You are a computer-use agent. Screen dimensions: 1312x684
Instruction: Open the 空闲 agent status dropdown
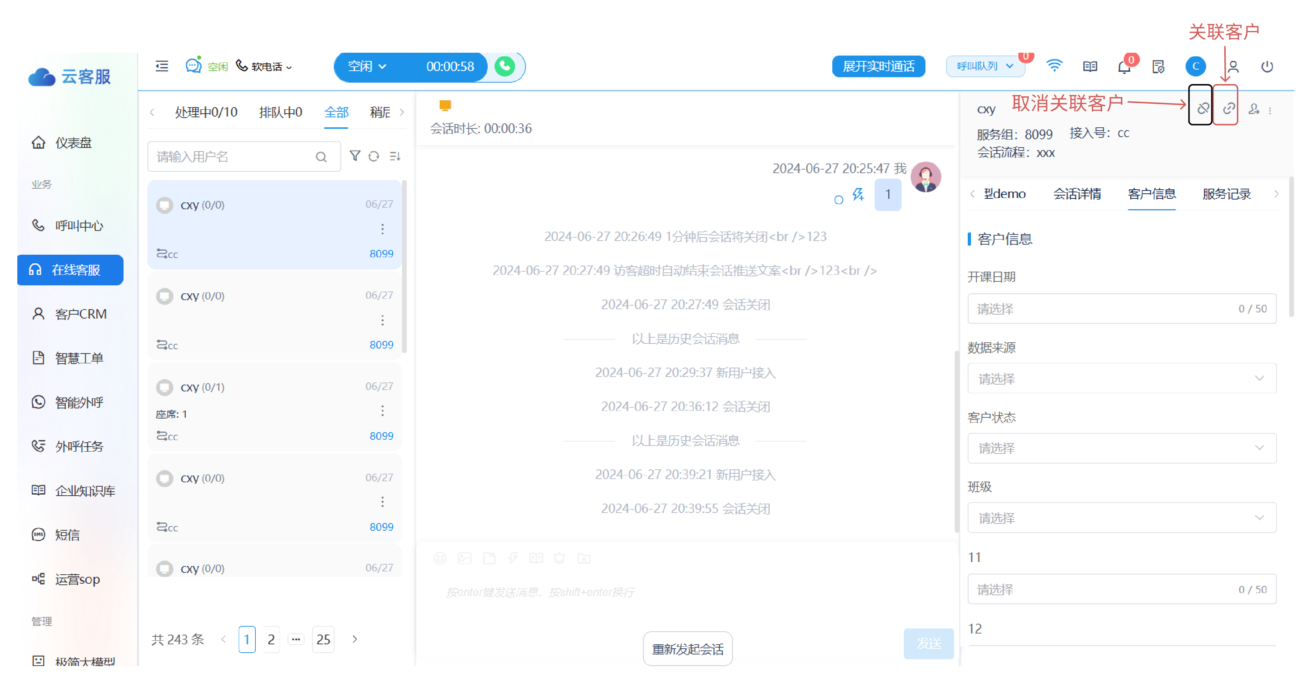(367, 67)
